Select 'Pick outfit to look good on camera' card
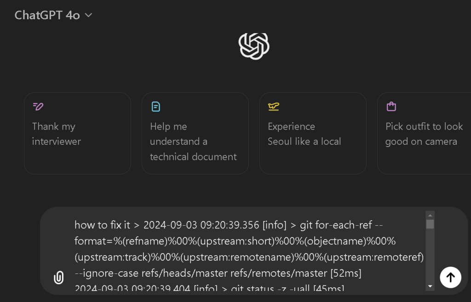 coord(424,133)
